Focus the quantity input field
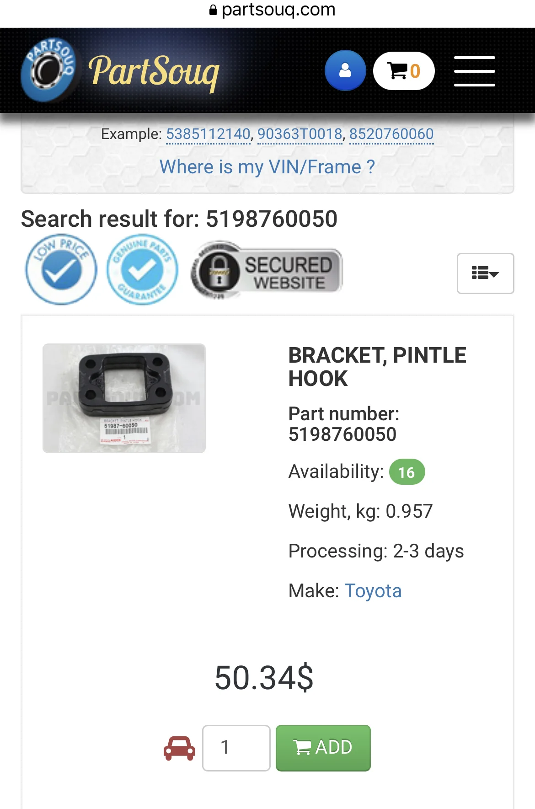 click(236, 748)
